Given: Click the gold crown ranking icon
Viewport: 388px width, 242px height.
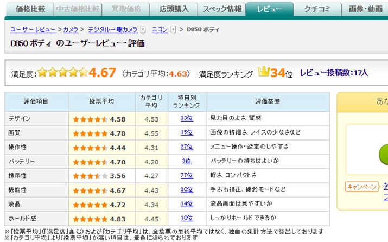Looking at the screenshot, I should (264, 72).
